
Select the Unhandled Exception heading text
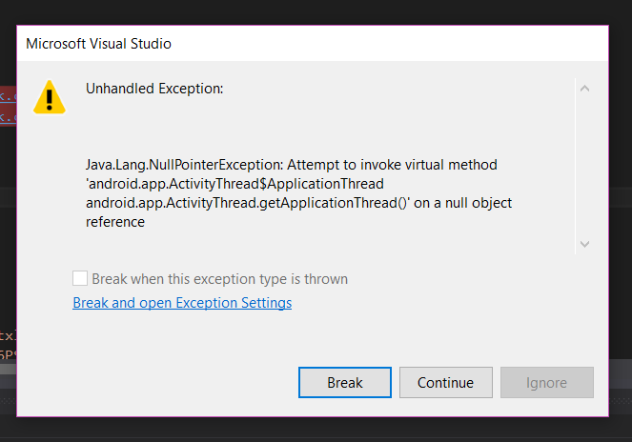click(x=154, y=89)
